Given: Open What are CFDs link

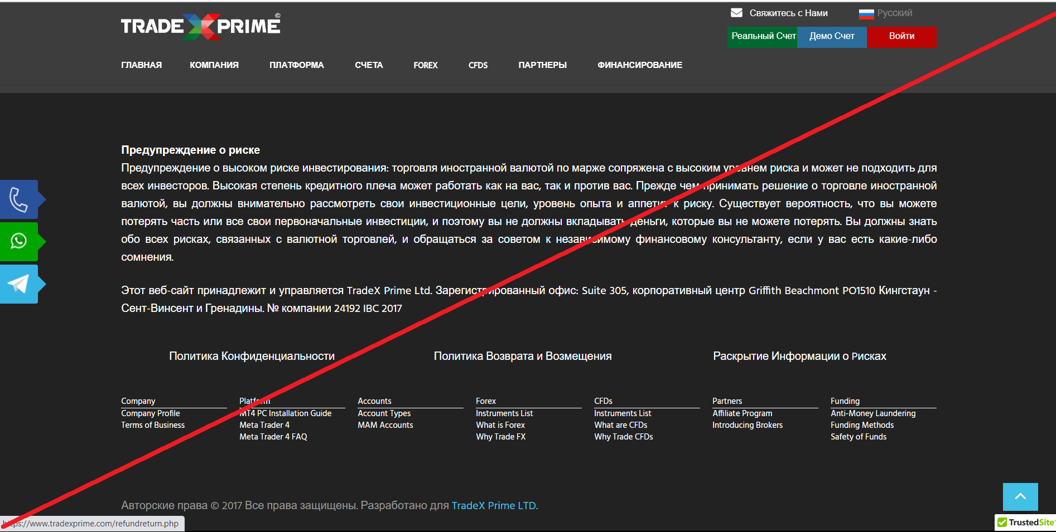Looking at the screenshot, I should [x=621, y=425].
